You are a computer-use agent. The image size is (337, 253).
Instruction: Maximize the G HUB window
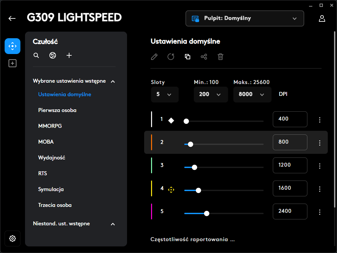point(321,5)
